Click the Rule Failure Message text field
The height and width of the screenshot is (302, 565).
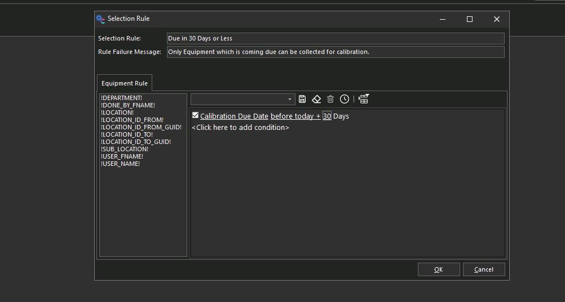click(335, 52)
